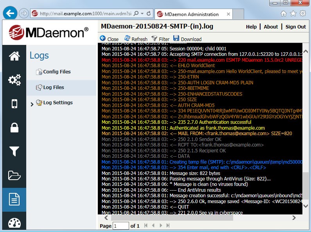Click the 'Message is clean' log line
The width and height of the screenshot is (311, 232).
pos(175,184)
